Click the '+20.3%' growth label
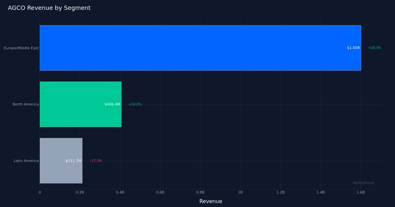Screen dimensions: 395x207 375,48
